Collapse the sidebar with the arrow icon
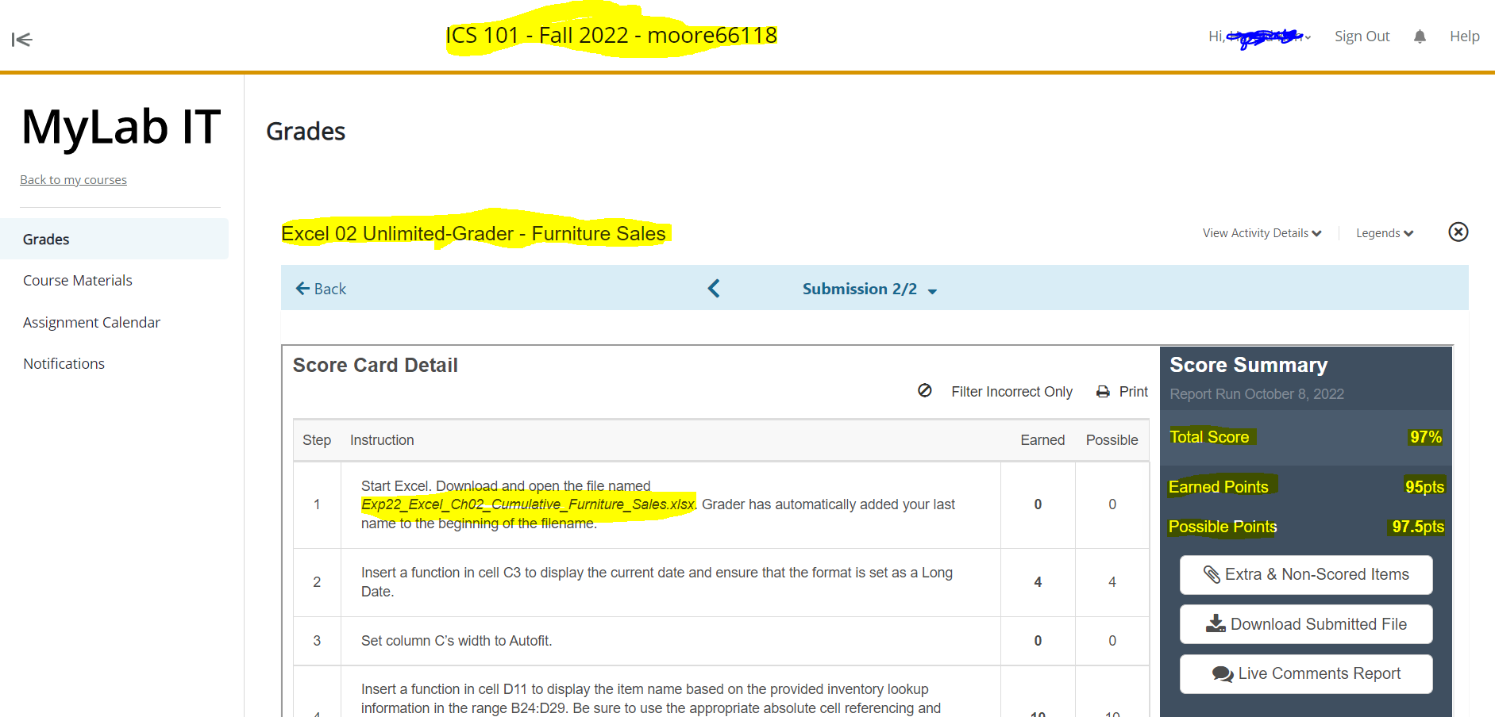The height and width of the screenshot is (717, 1495). pos(21,39)
